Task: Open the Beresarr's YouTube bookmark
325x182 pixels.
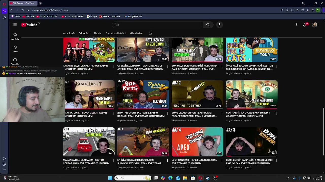Action: pyautogui.click(x=110, y=16)
